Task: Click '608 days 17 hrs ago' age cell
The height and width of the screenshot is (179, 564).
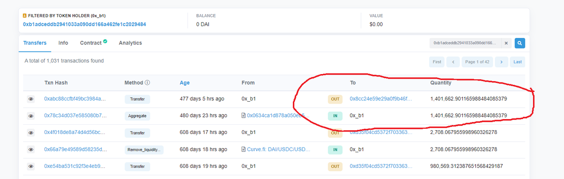Action: pos(204,133)
